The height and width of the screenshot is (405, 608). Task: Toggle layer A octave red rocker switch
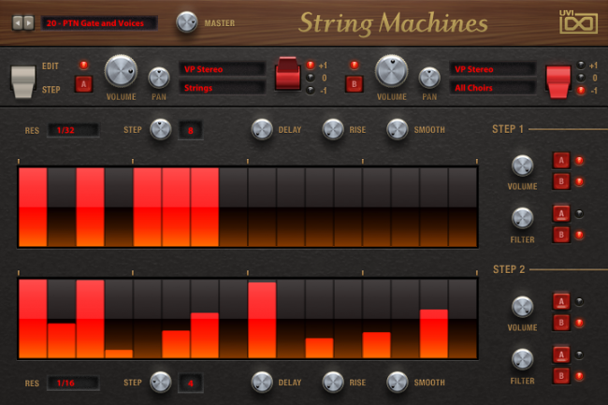click(288, 74)
